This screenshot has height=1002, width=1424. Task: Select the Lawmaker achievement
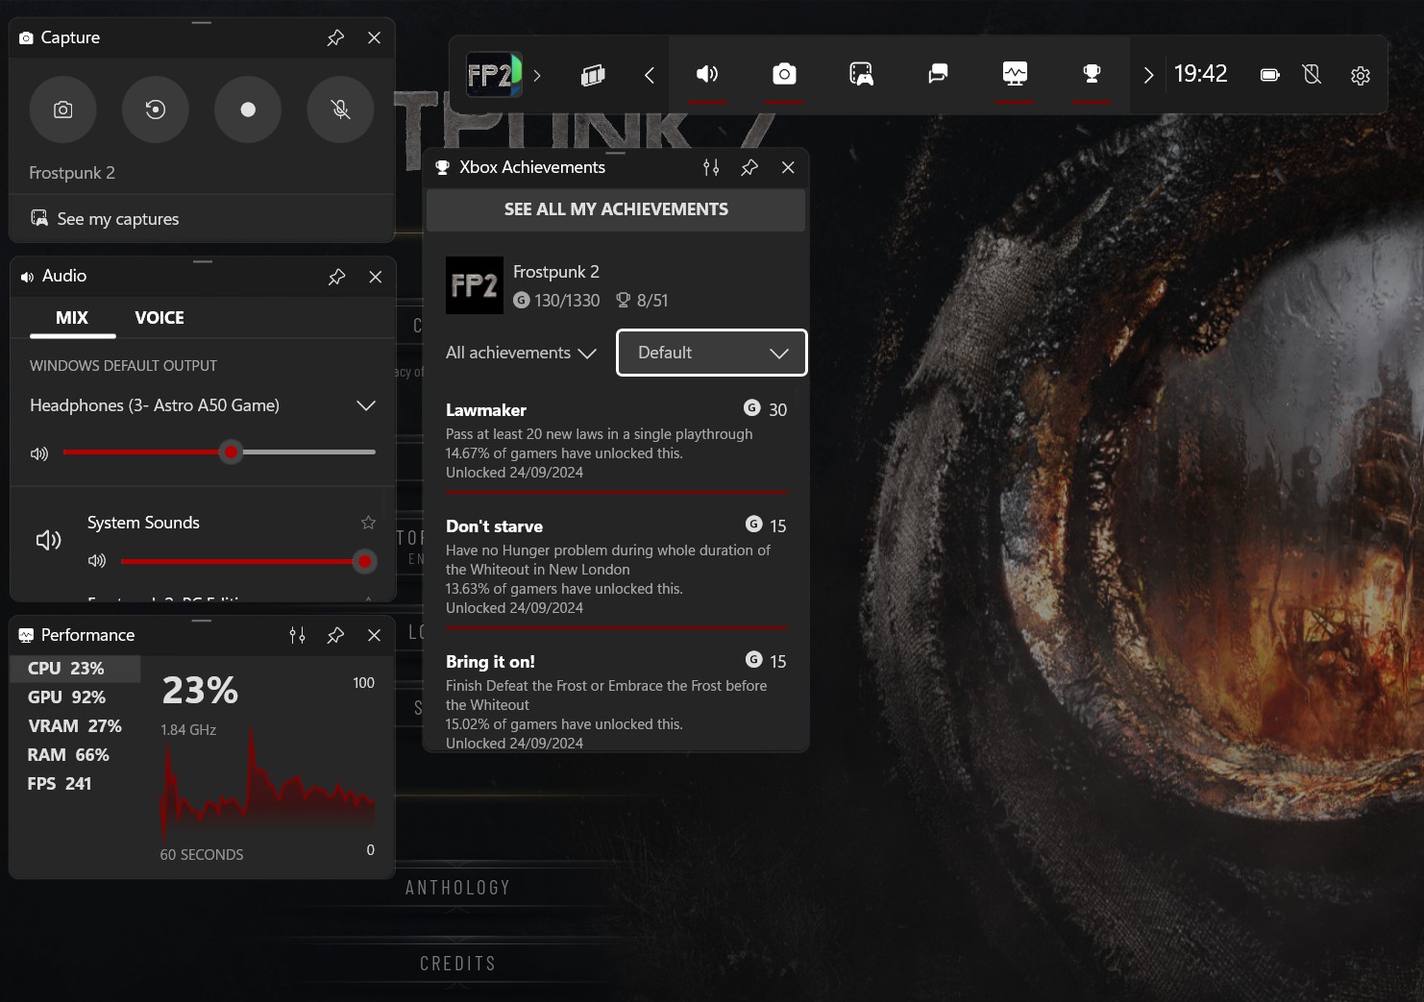tap(616, 440)
